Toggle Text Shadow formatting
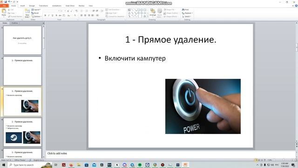The image size is (298, 168). point(56,15)
